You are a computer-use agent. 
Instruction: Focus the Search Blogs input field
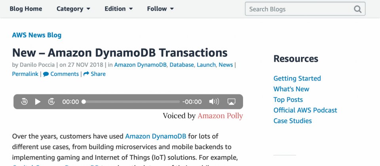pyautogui.click(x=300, y=9)
